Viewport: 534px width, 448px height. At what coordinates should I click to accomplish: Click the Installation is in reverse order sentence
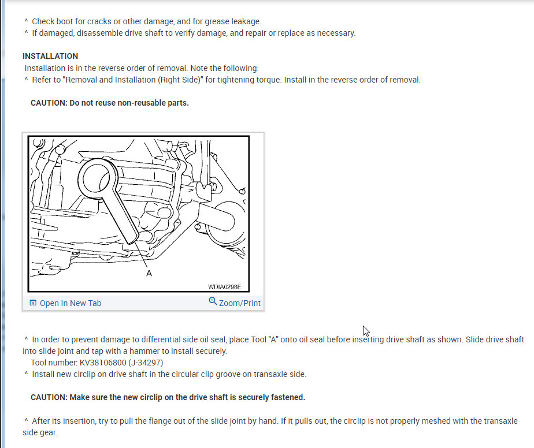pos(142,68)
